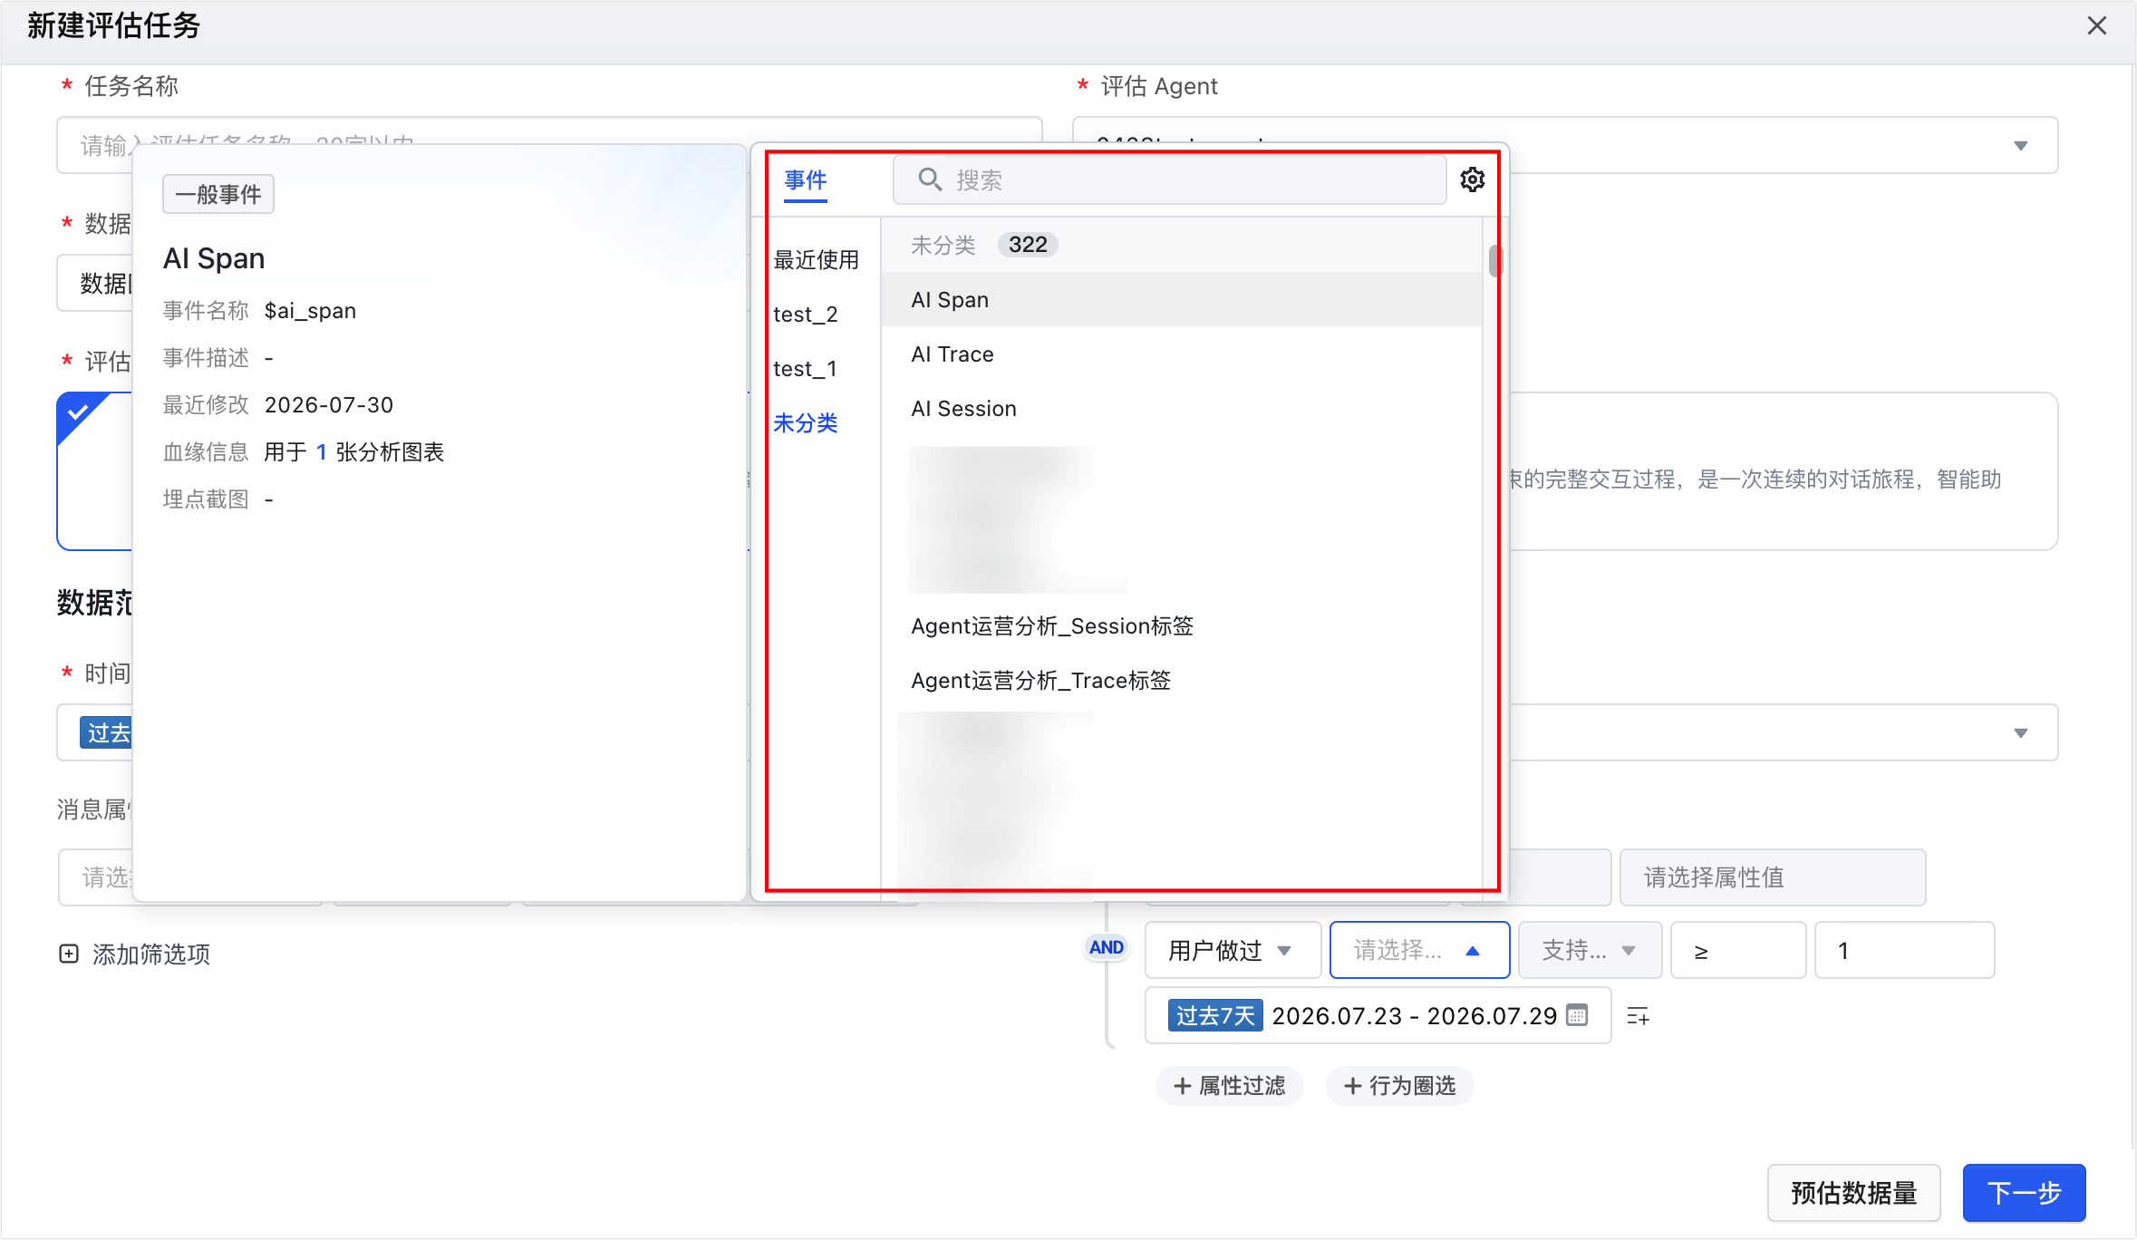Choose AI Span event

point(1181,299)
